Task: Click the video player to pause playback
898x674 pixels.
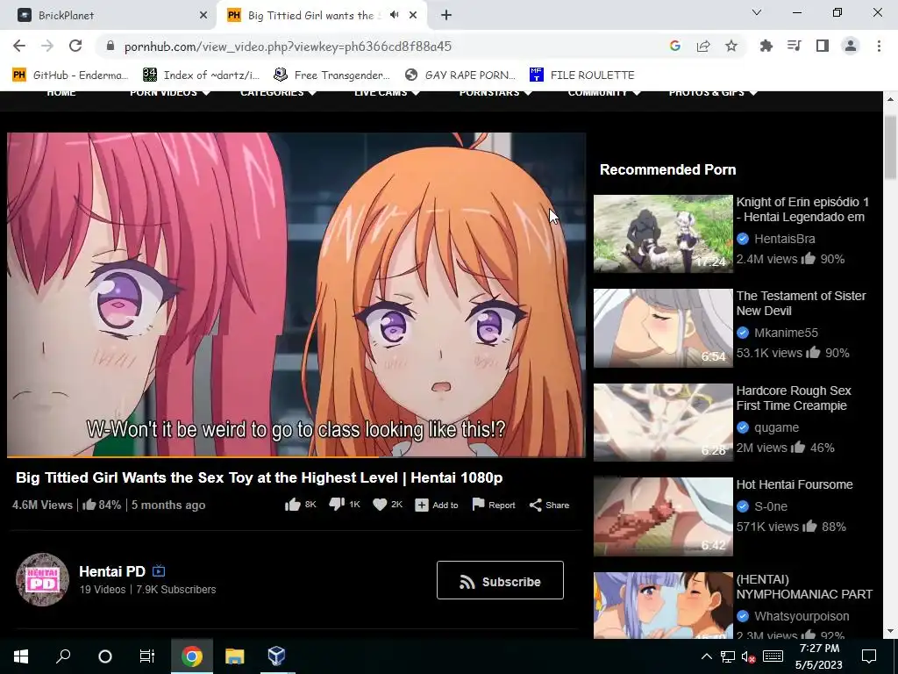Action: click(296, 294)
